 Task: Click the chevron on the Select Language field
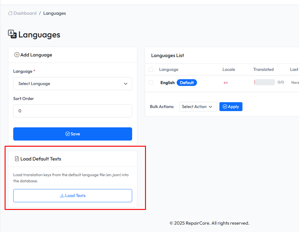tap(126, 83)
